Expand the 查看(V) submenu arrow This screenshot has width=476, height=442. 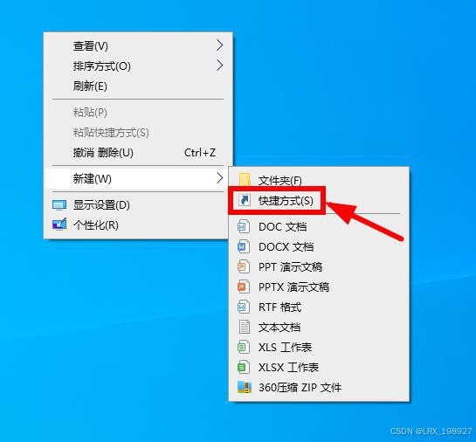point(220,45)
